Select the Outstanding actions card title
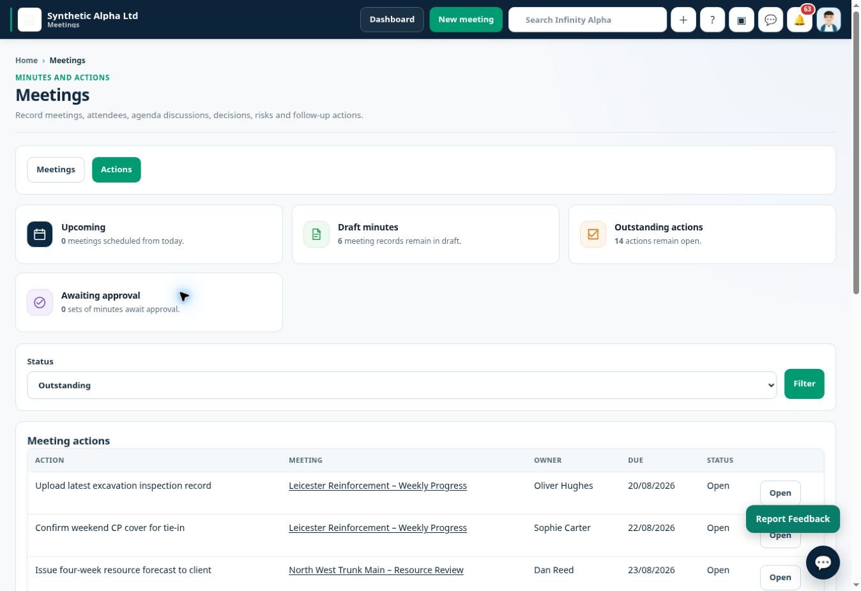The height and width of the screenshot is (591, 861). coord(659,227)
